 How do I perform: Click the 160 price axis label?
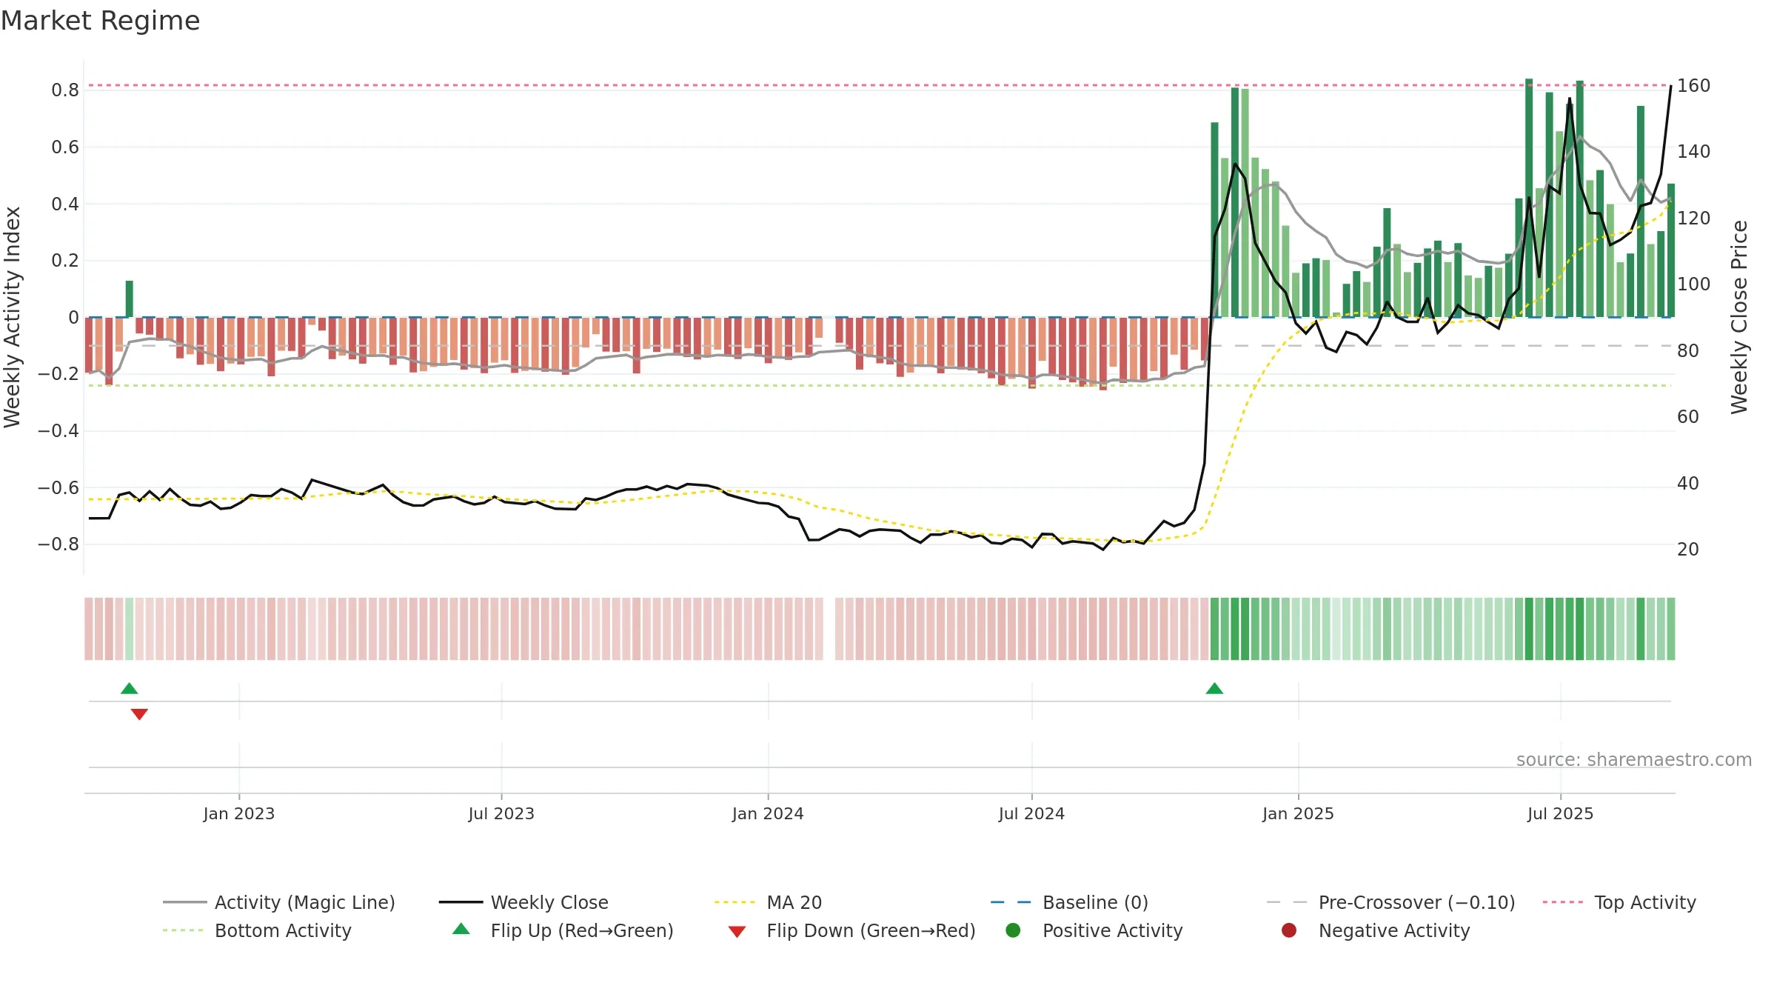1693,86
